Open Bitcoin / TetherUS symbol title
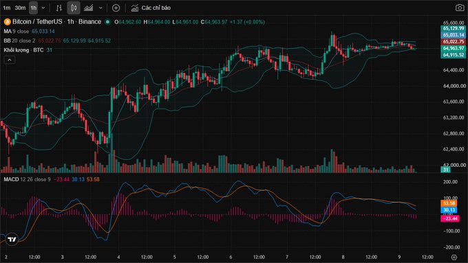The width and height of the screenshot is (468, 263). tap(56, 22)
